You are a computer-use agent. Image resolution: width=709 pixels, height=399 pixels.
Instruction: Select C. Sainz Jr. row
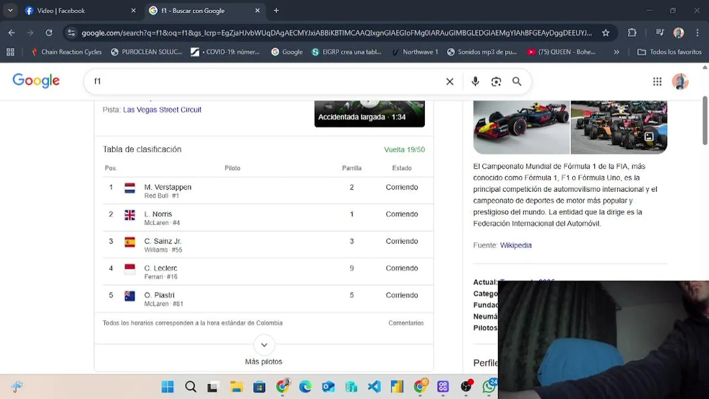click(264, 245)
